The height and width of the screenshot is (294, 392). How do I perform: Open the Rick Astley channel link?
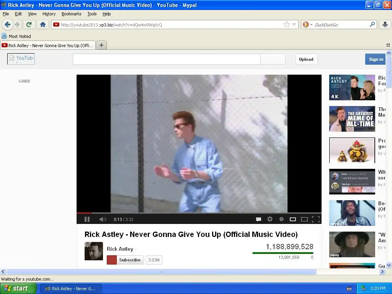click(x=120, y=249)
